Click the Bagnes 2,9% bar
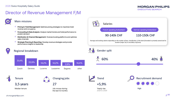 click(x=67, y=64)
